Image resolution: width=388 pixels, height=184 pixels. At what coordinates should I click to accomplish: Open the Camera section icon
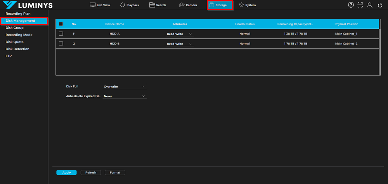point(182,5)
